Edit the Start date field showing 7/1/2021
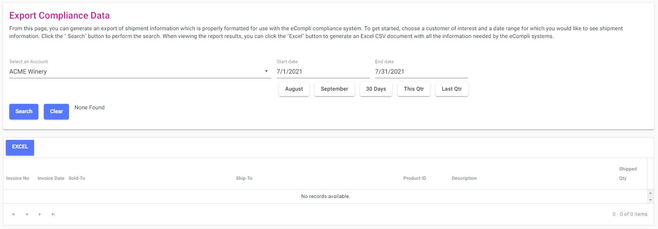The height and width of the screenshot is (229, 658). coord(323,71)
